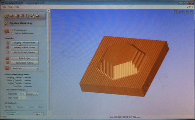Open wizard step 2 icon
This screenshot has width=195, height=120.
pos(12,15)
